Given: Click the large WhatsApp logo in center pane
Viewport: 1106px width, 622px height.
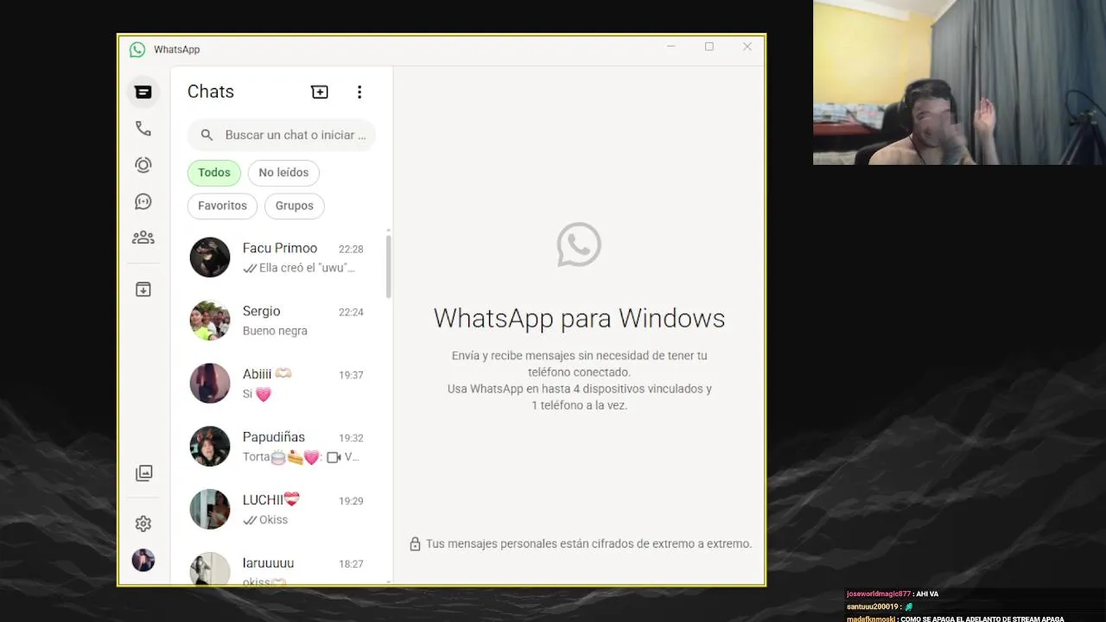Looking at the screenshot, I should click(x=579, y=244).
